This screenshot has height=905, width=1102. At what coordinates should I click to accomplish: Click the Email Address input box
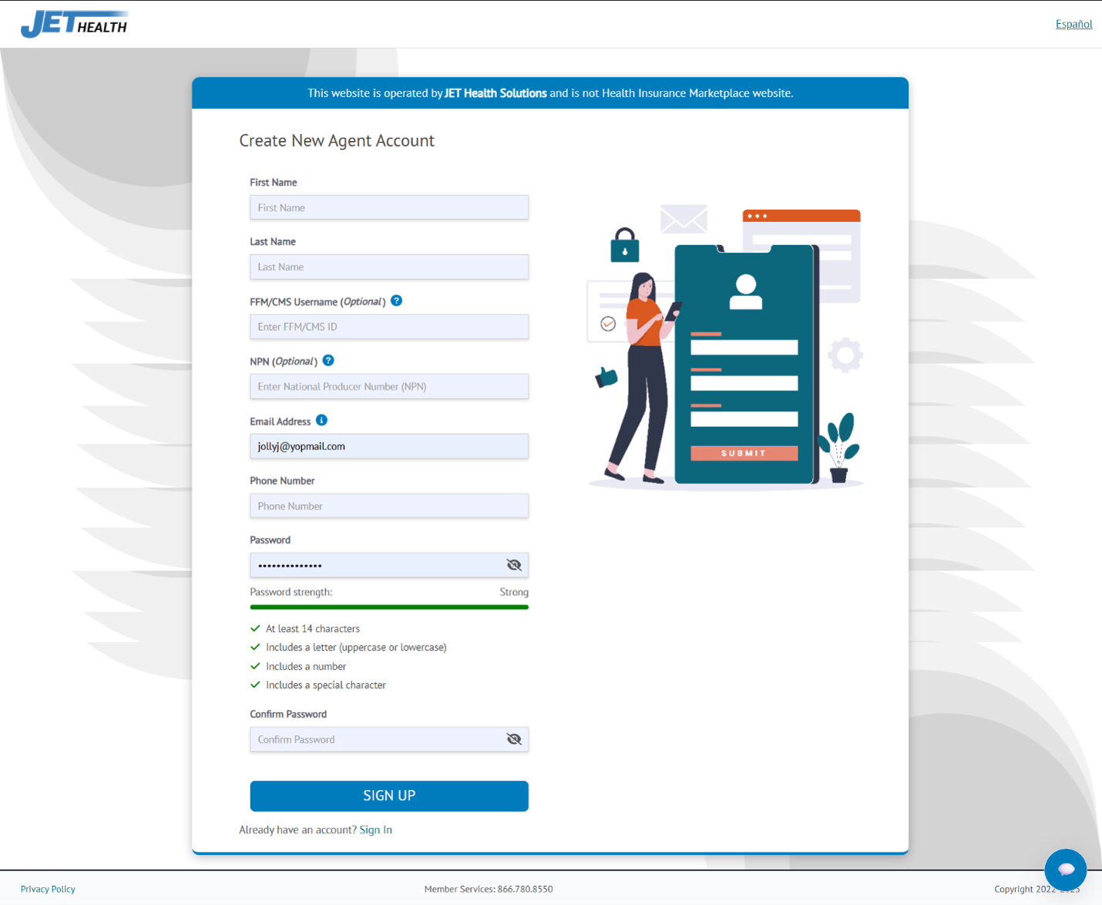tap(389, 446)
